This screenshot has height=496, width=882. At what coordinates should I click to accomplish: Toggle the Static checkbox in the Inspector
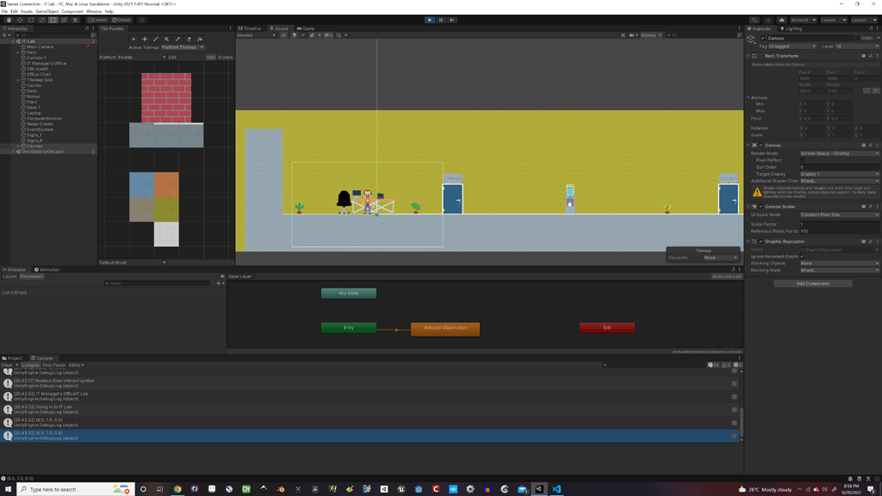(857, 38)
